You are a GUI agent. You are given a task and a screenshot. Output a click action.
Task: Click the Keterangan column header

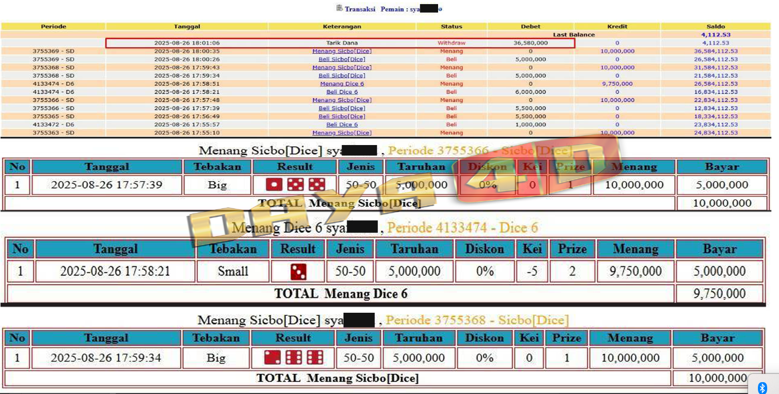pos(342,26)
